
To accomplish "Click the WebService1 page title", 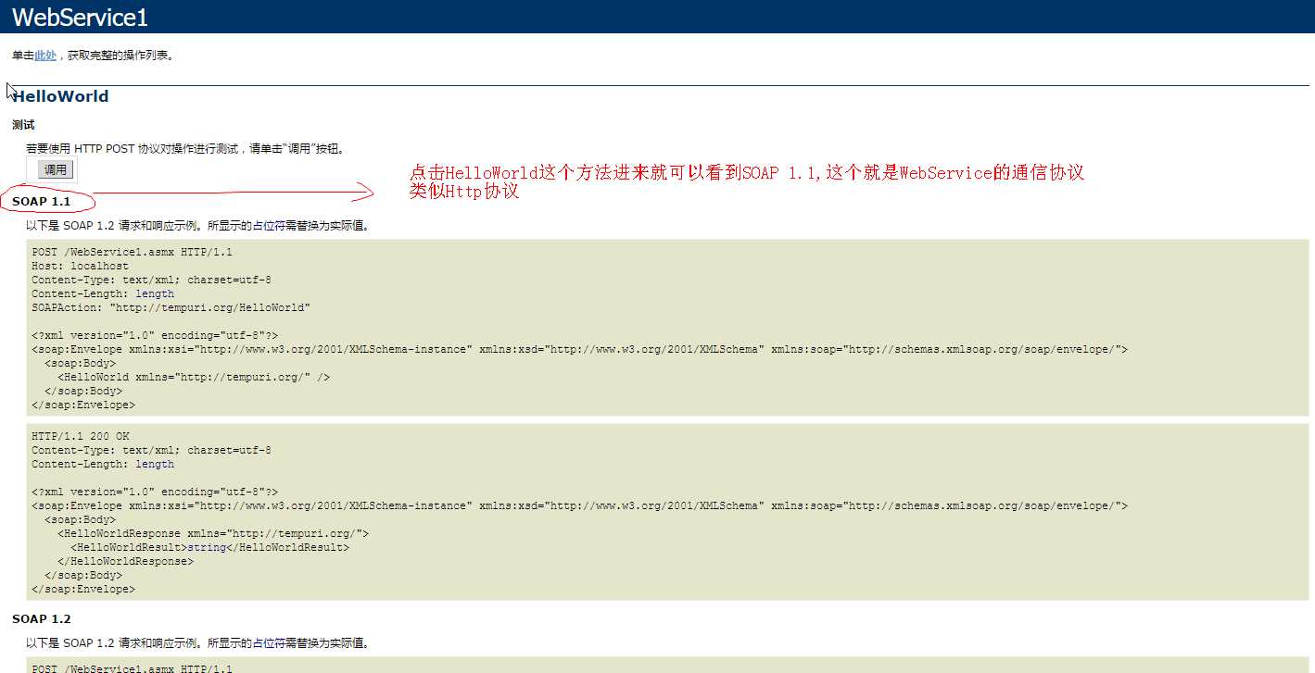I will coord(80,17).
